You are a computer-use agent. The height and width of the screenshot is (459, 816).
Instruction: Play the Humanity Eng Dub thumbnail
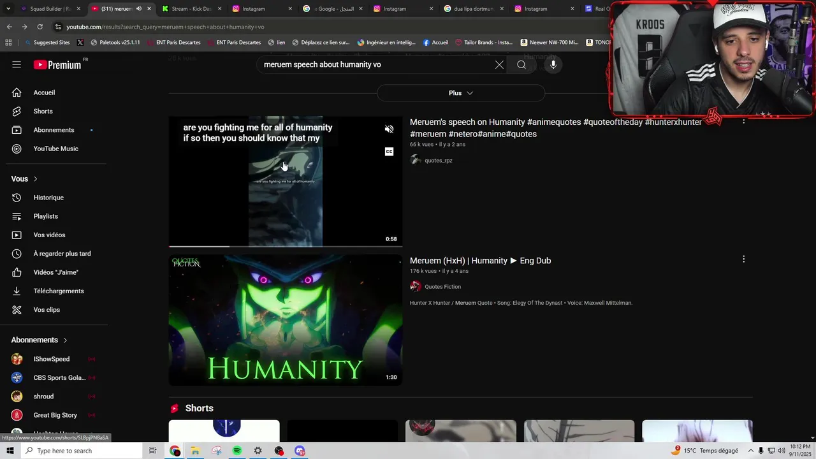pyautogui.click(x=286, y=320)
